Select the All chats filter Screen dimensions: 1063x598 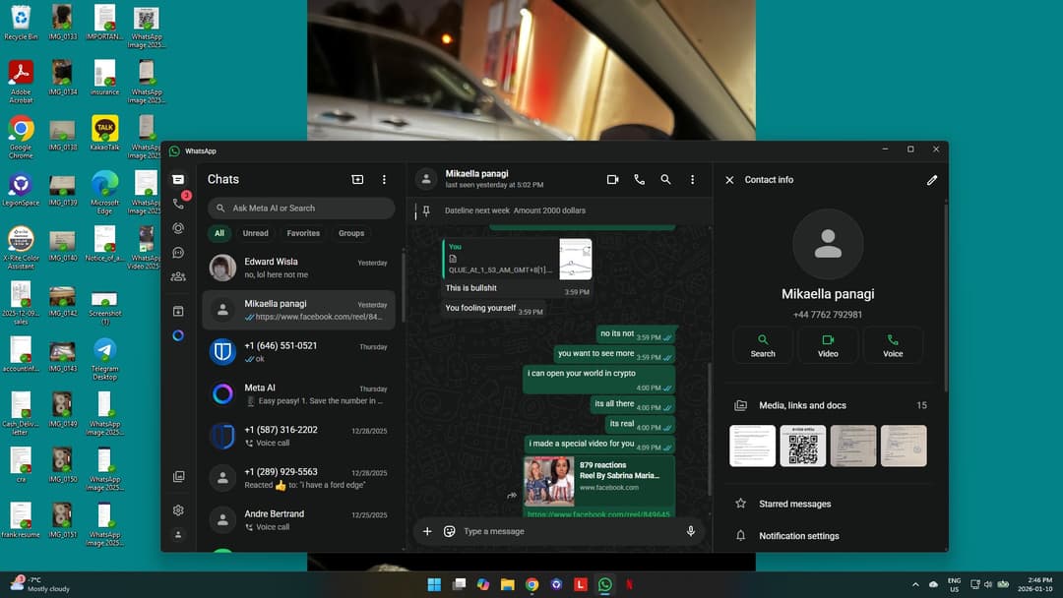(219, 233)
